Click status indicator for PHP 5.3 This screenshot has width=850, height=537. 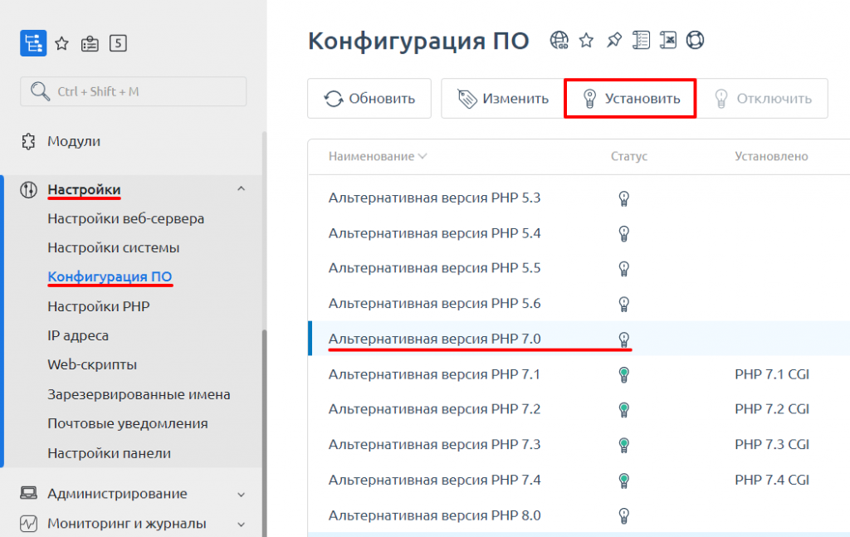coord(623,198)
